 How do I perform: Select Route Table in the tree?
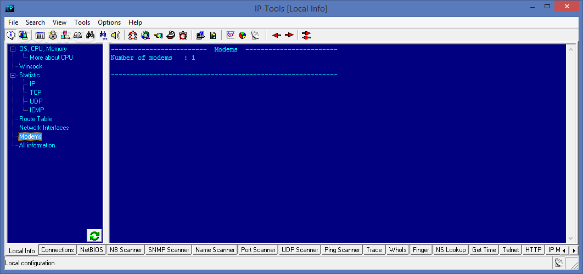click(36, 119)
